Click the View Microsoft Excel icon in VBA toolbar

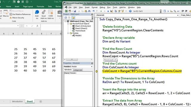(x=66, y=11)
